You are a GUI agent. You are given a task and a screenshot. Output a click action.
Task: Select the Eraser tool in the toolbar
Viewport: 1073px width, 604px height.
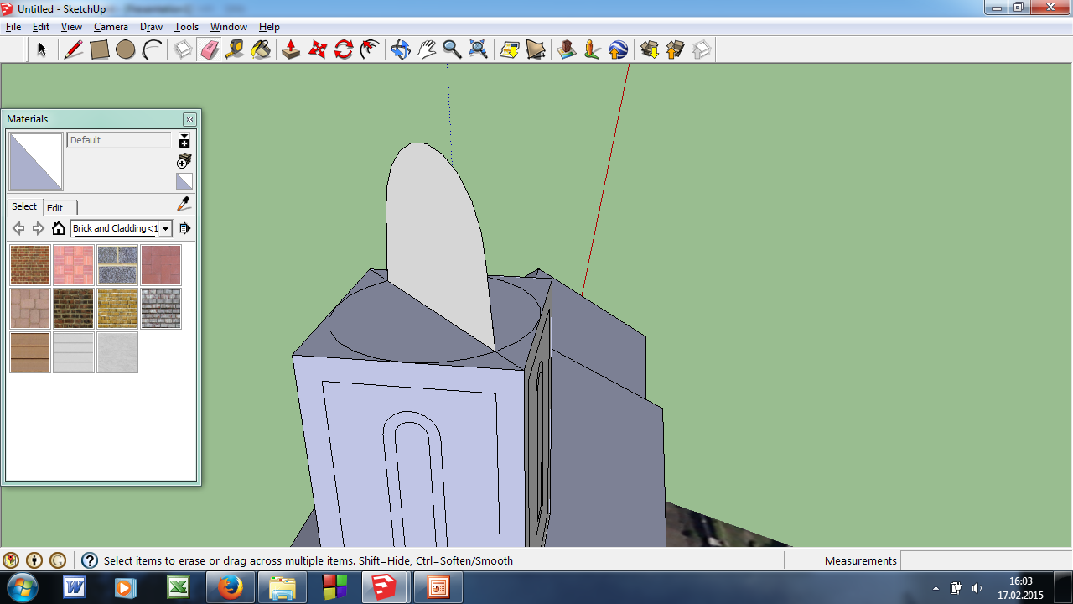point(209,50)
